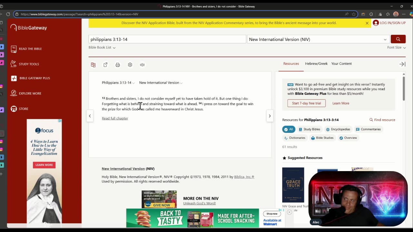Filter resources by Encyclopedias
This screenshot has width=413, height=232.
pyautogui.click(x=338, y=129)
